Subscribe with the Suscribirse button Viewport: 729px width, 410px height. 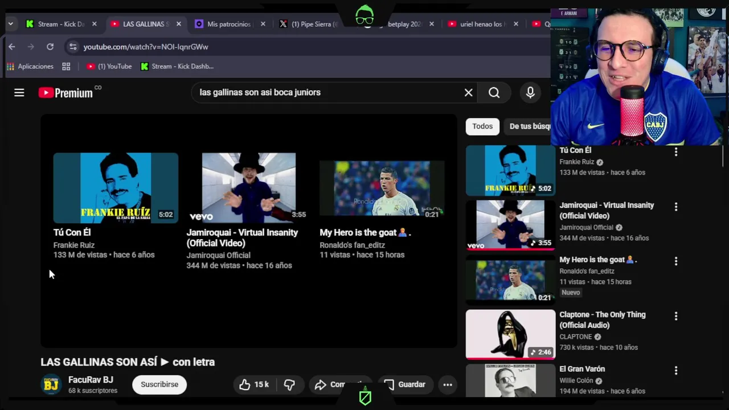pyautogui.click(x=159, y=384)
